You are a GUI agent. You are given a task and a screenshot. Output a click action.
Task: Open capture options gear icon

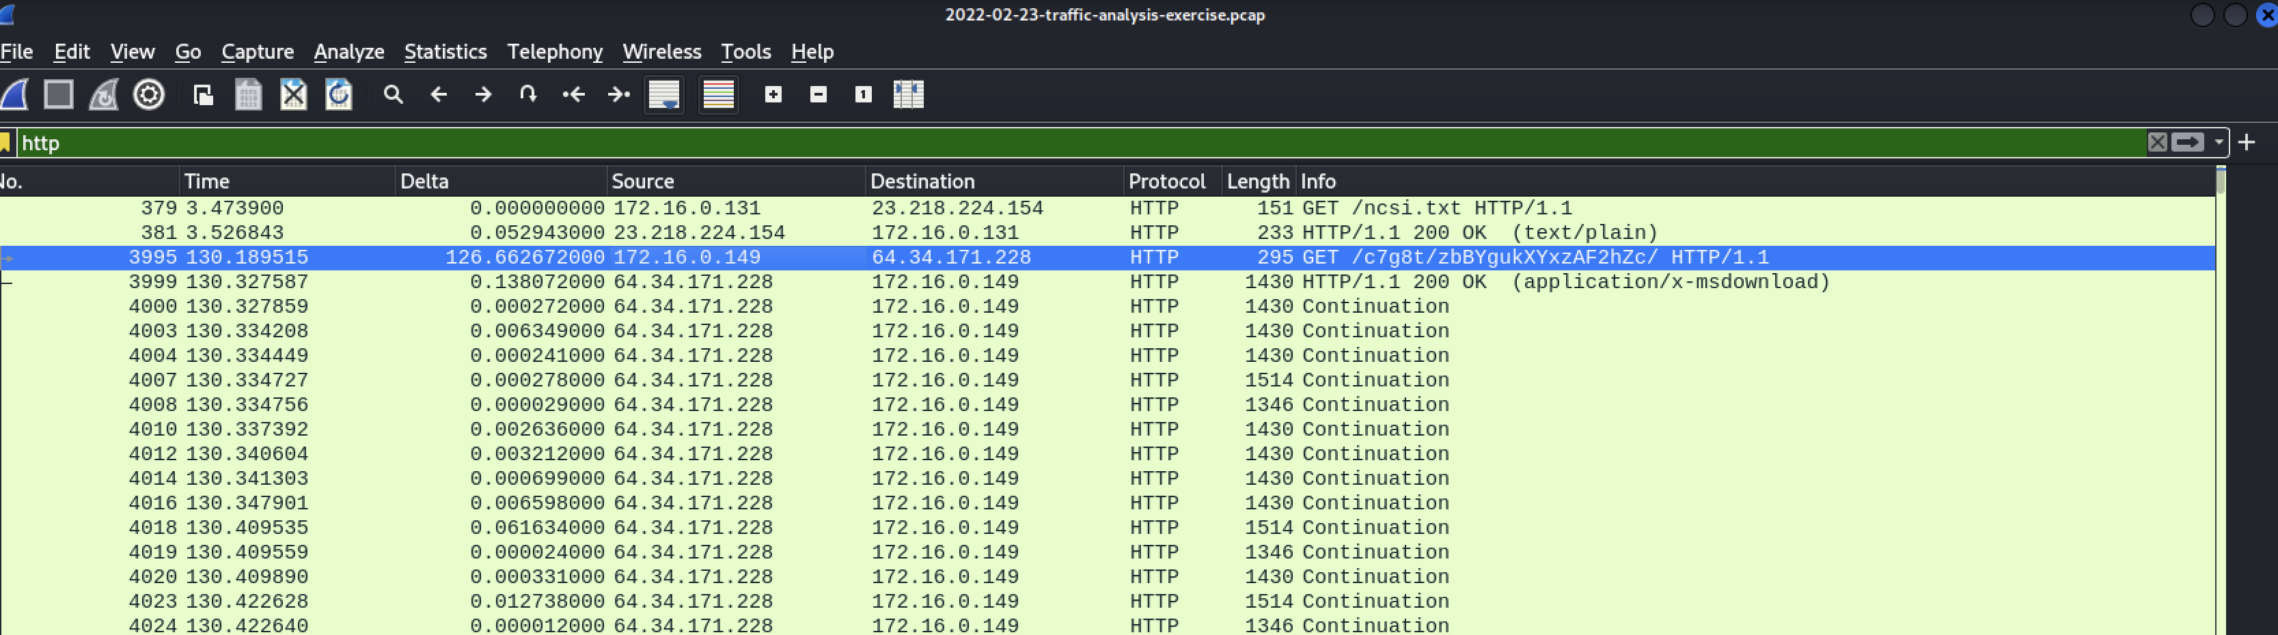tap(148, 94)
